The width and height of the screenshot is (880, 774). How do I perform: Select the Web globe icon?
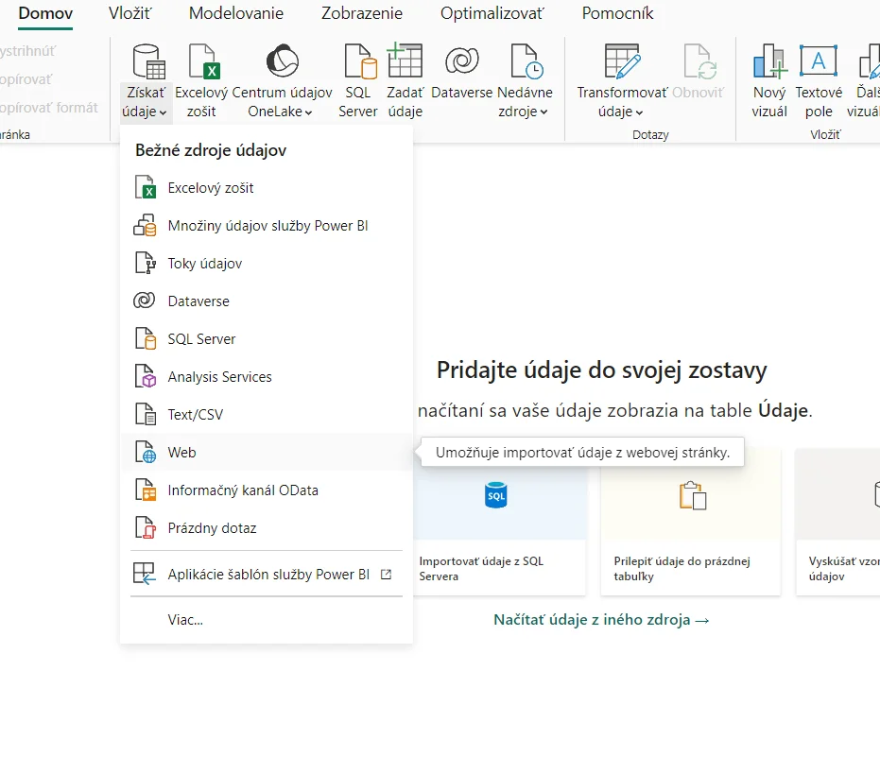(146, 452)
